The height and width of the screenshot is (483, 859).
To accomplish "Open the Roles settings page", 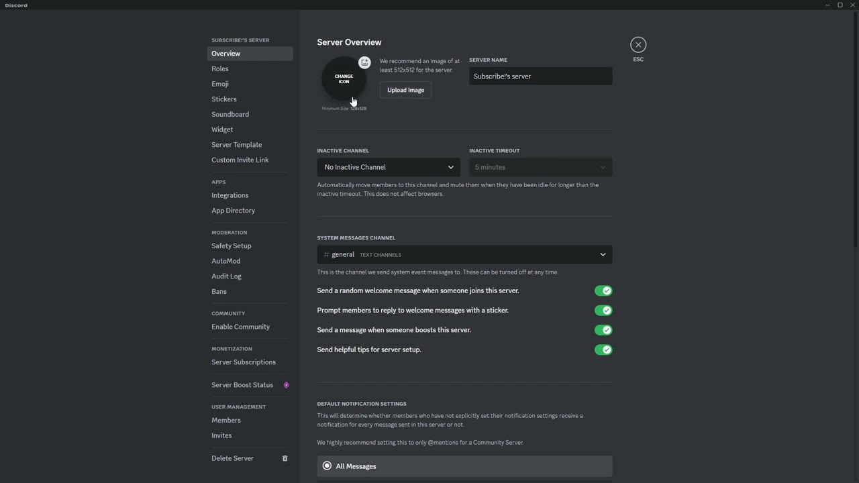I will [250, 69].
